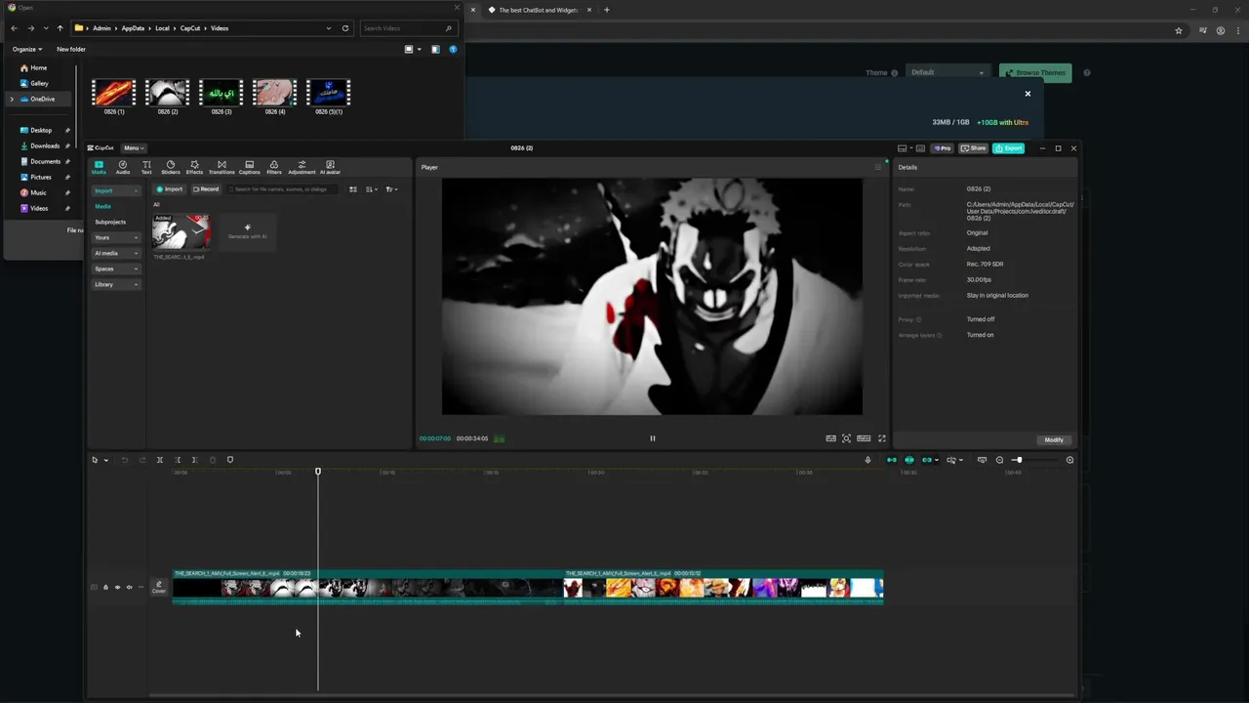Image resolution: width=1249 pixels, height=703 pixels.
Task: Click the Undo icon in timeline toolbar
Action: click(x=124, y=460)
